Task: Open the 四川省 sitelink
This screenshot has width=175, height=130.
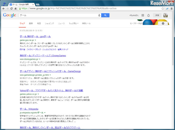Action: point(22,49)
